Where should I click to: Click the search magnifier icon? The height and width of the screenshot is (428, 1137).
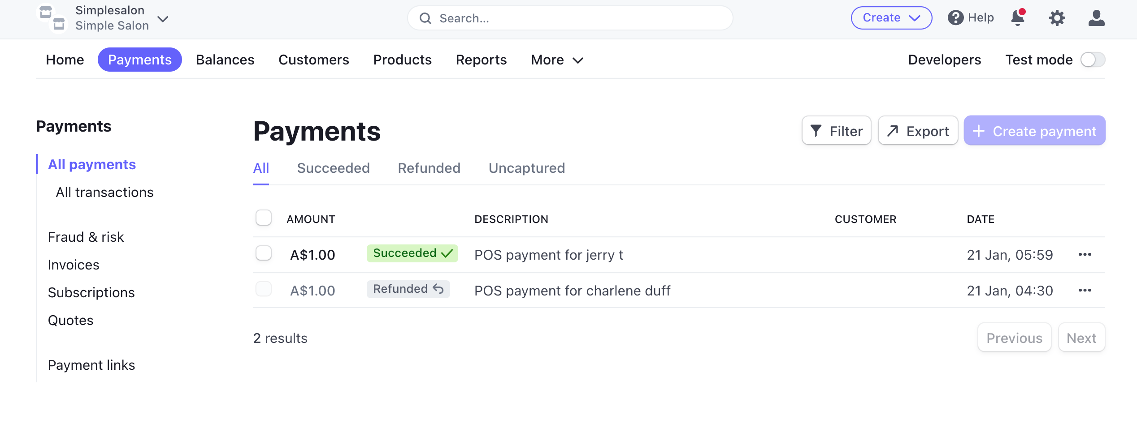coord(425,18)
